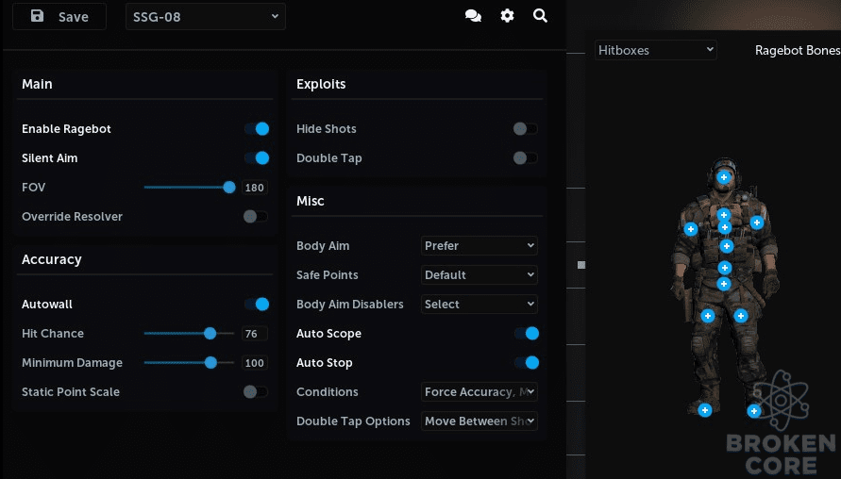Open the SSG-08 weapon dropdown
841x479 pixels.
pyautogui.click(x=206, y=17)
